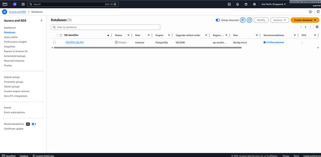The width and height of the screenshot is (321, 157).
Task: Open table preferences gear icon
Action: [x=317, y=27]
